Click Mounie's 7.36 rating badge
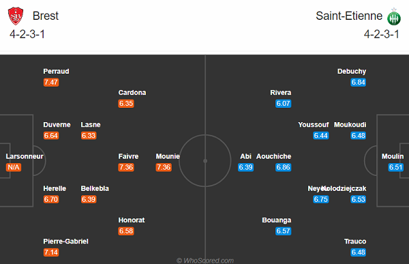Image resolution: width=409 pixels, height=264 pixels. (x=164, y=167)
